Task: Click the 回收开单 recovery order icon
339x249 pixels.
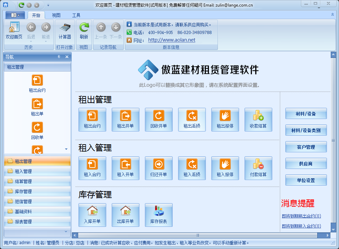Action: click(159, 120)
